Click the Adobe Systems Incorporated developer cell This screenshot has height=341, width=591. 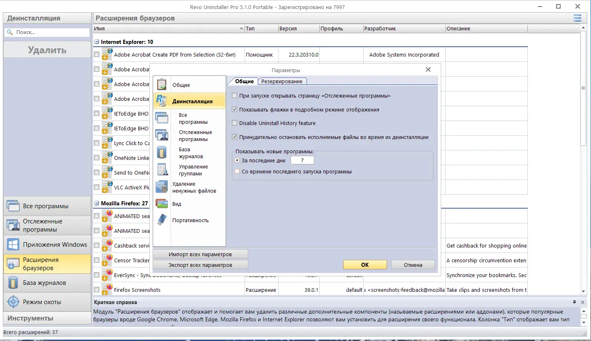[404, 55]
